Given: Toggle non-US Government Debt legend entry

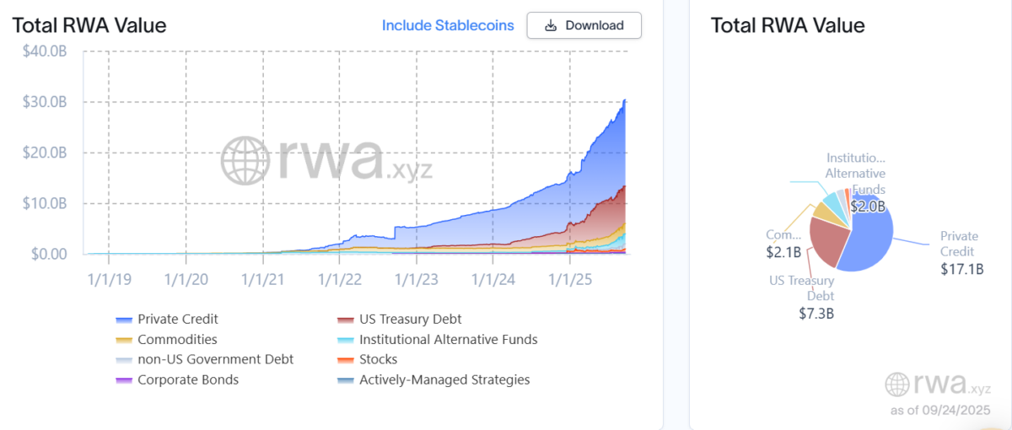Looking at the screenshot, I should pos(205,360).
